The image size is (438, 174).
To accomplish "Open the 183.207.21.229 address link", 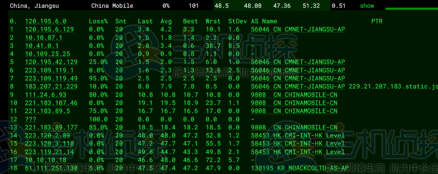I will tap(51, 86).
